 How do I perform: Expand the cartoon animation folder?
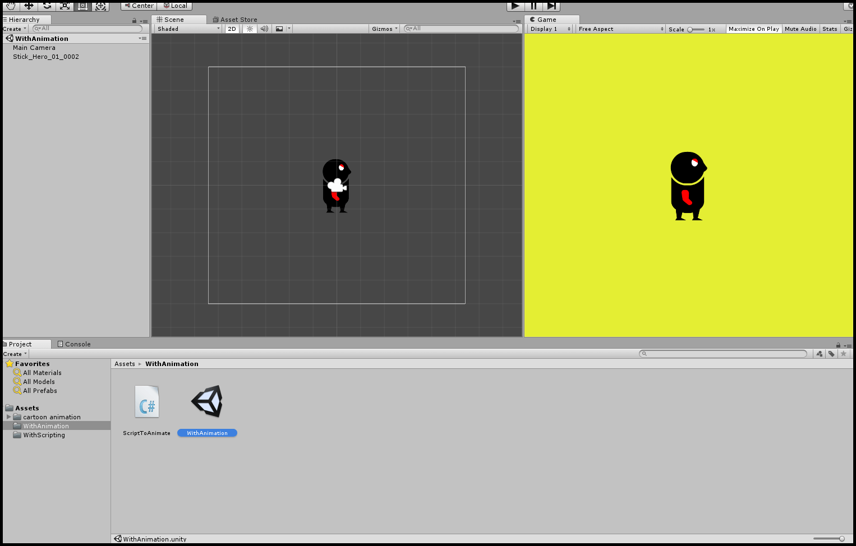tap(7, 417)
